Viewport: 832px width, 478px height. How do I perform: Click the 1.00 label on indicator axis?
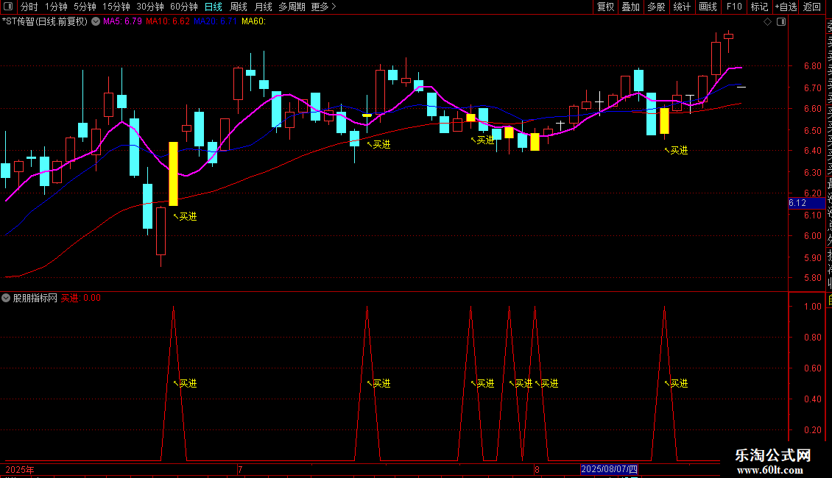point(812,307)
